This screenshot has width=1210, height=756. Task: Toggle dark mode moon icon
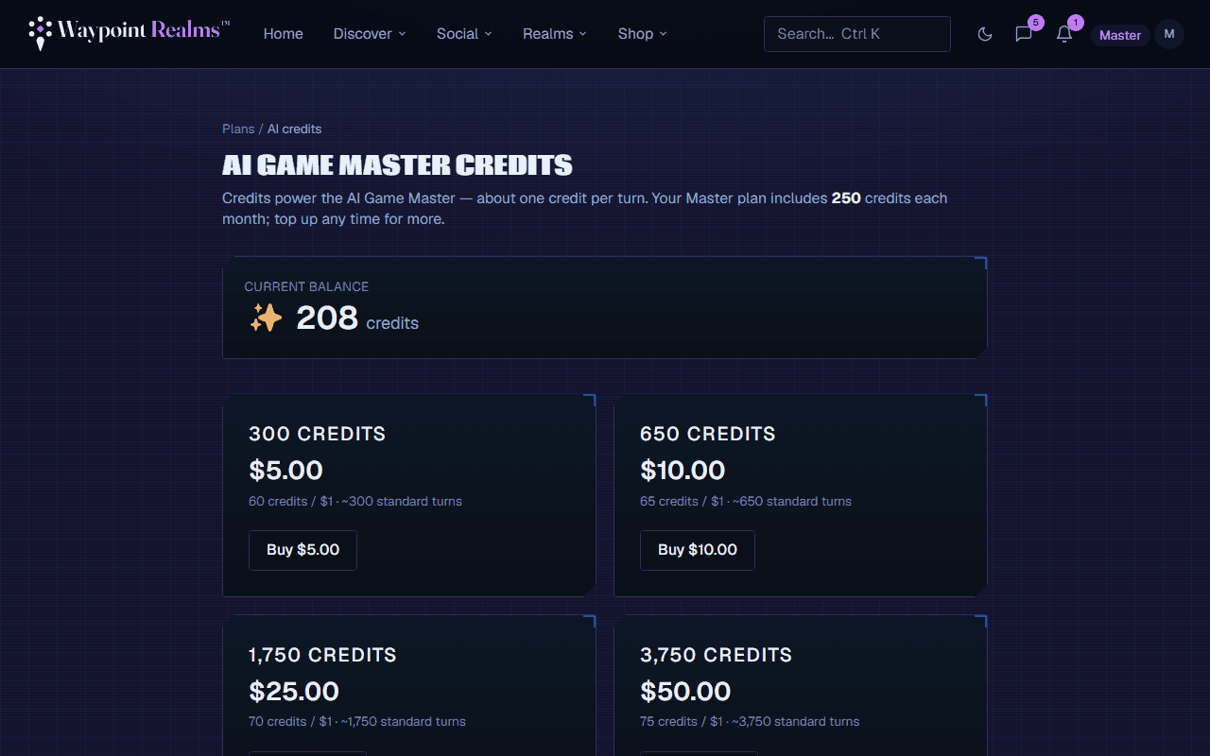(x=985, y=34)
